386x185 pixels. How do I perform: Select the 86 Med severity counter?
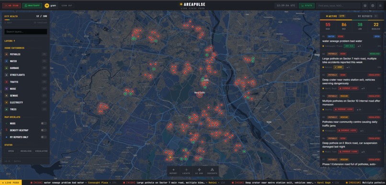point(344,26)
